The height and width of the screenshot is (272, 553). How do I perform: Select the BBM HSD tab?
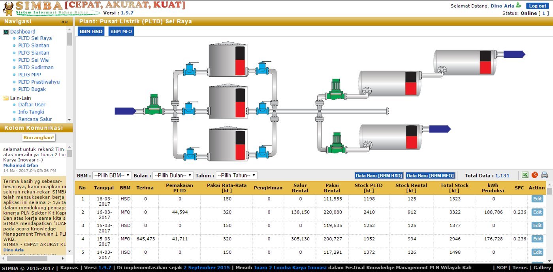pos(91,31)
